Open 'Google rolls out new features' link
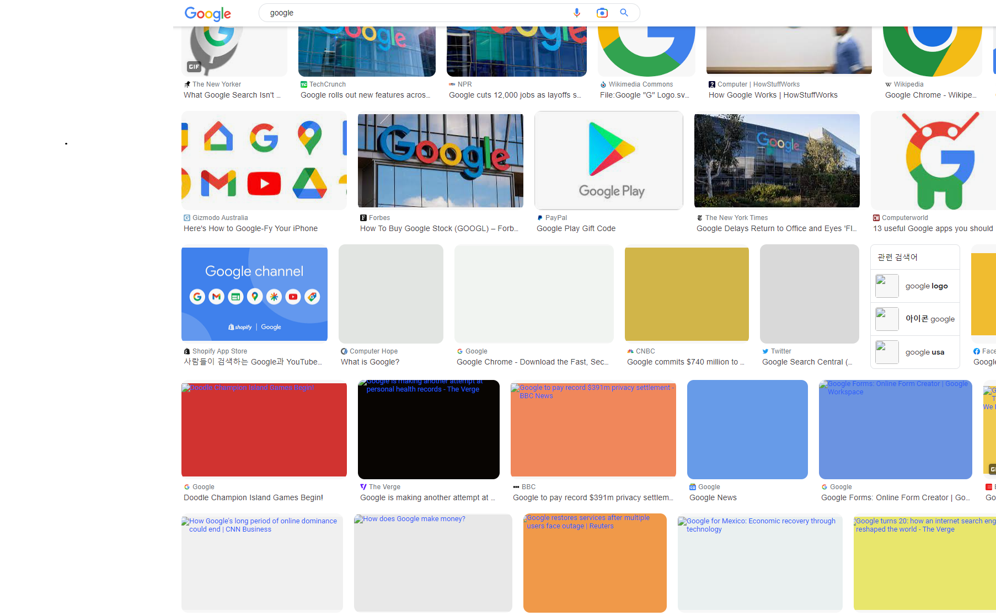Screen dimensions: 996x616 (366, 95)
